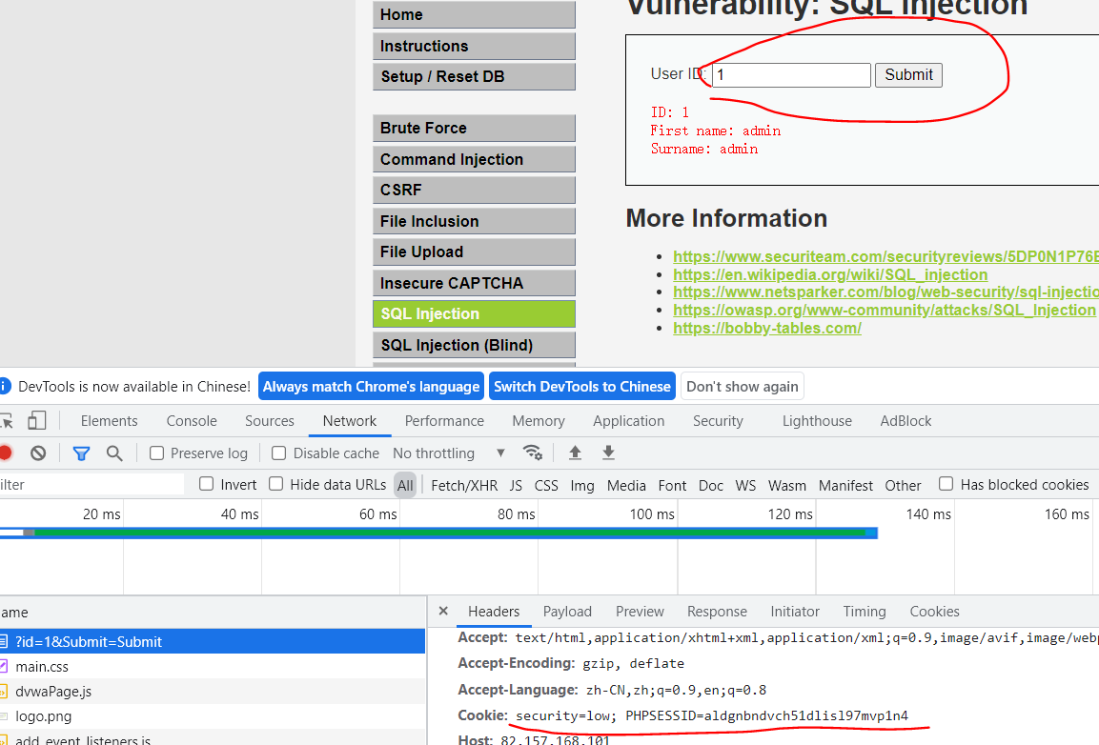
Task: Toggle device toolbar icon
Action: coord(36,420)
